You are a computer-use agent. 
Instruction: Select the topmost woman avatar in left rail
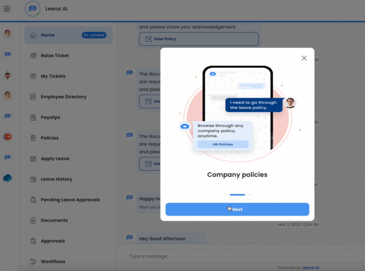pyautogui.click(x=7, y=33)
